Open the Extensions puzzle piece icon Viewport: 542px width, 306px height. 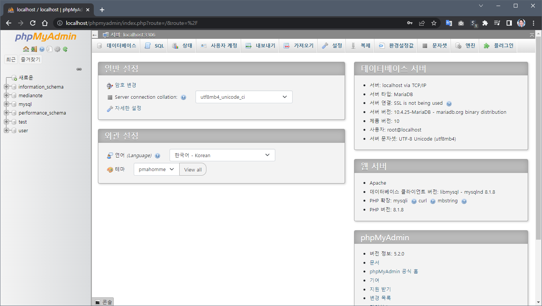pyautogui.click(x=485, y=23)
